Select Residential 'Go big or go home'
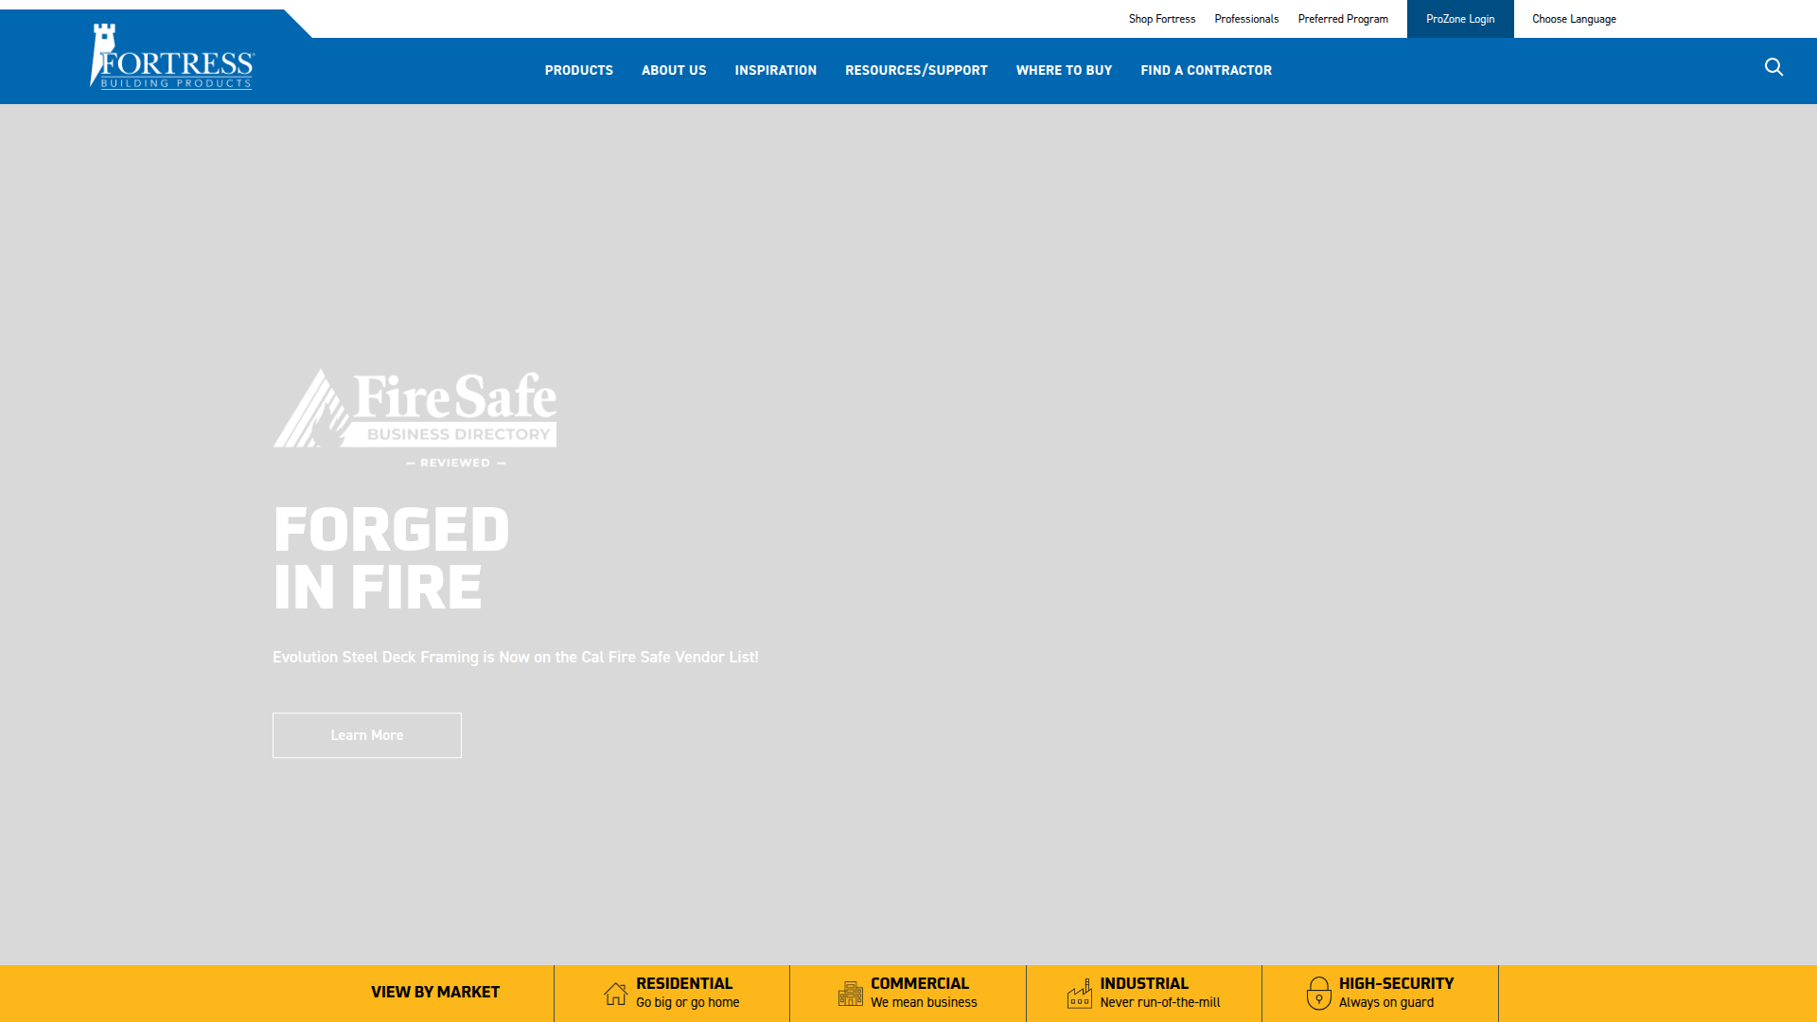This screenshot has height=1022, width=1817. tap(672, 994)
